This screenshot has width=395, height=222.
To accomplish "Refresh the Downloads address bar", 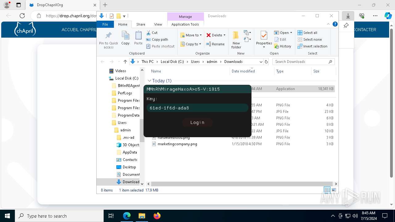I will pos(266,62).
